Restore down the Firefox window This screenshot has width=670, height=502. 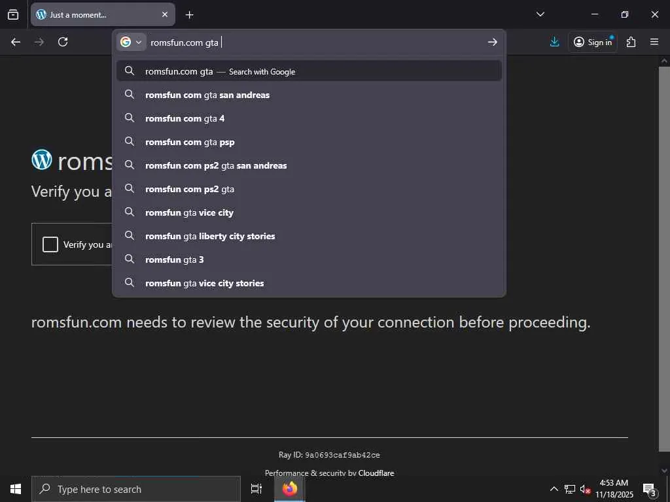625,14
